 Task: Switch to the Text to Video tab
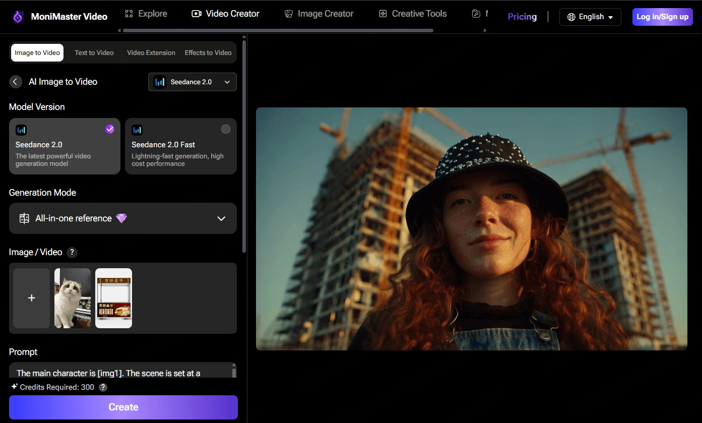94,53
